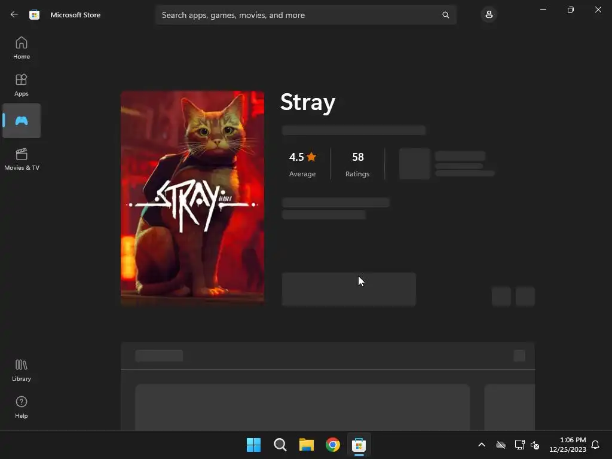The width and height of the screenshot is (612, 459).
Task: Click the search magnifier icon in search box
Action: click(445, 15)
